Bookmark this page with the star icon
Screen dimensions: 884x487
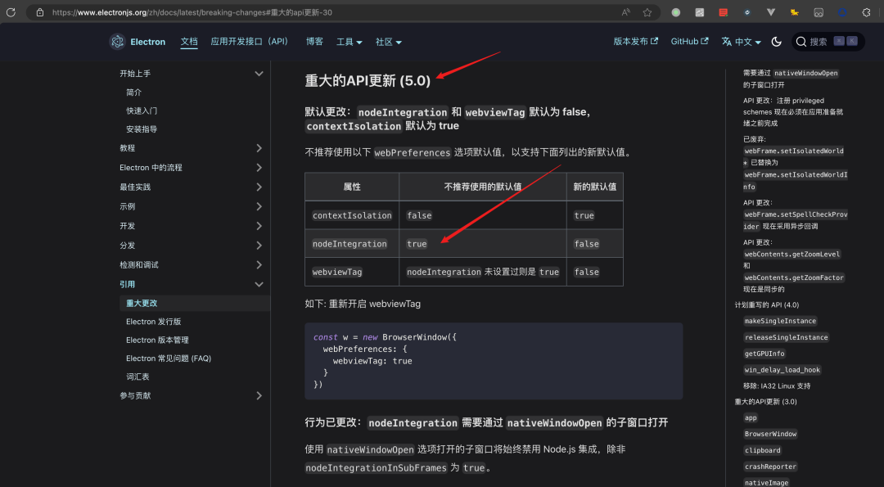pos(647,12)
